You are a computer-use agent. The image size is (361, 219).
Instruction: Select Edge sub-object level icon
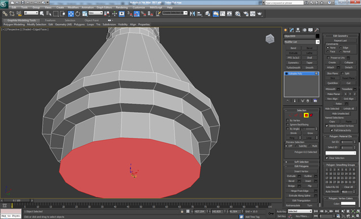(296, 115)
